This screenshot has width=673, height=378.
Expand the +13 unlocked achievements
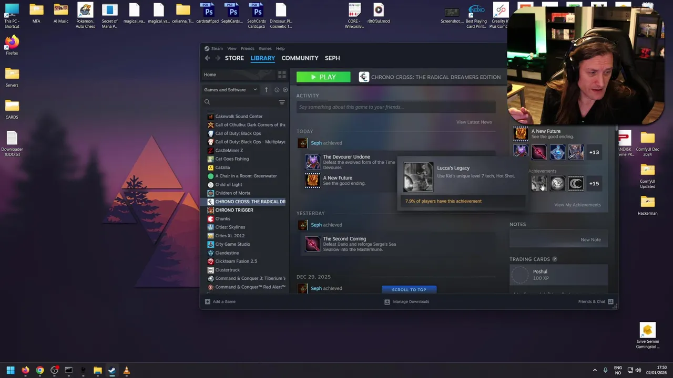point(594,152)
